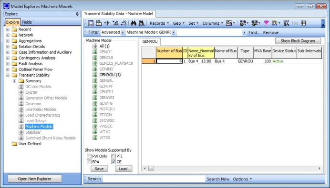Click the Load button
The image size is (330, 188).
coord(124,168)
